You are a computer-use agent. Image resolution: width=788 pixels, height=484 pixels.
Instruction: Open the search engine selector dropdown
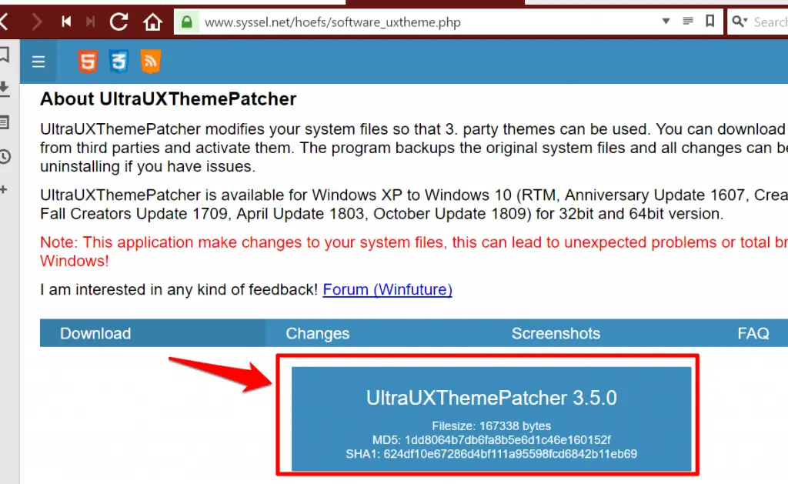[740, 22]
